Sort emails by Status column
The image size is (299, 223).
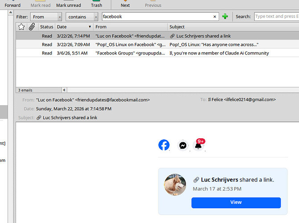[46, 27]
